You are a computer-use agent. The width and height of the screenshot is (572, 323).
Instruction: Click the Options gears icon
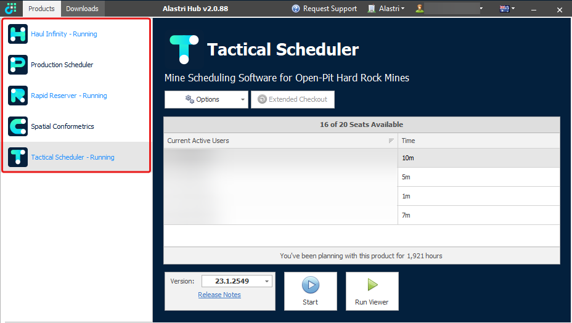190,99
